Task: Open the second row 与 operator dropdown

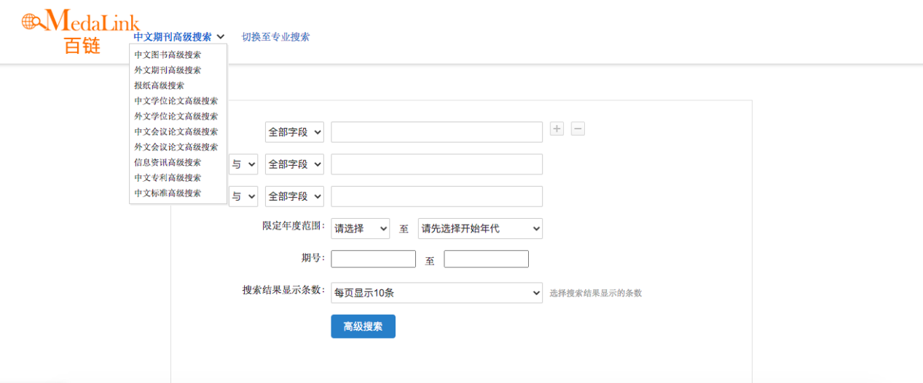Action: [x=243, y=164]
